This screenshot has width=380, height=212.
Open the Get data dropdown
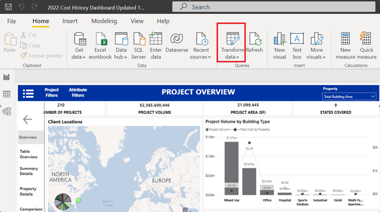coord(79,46)
